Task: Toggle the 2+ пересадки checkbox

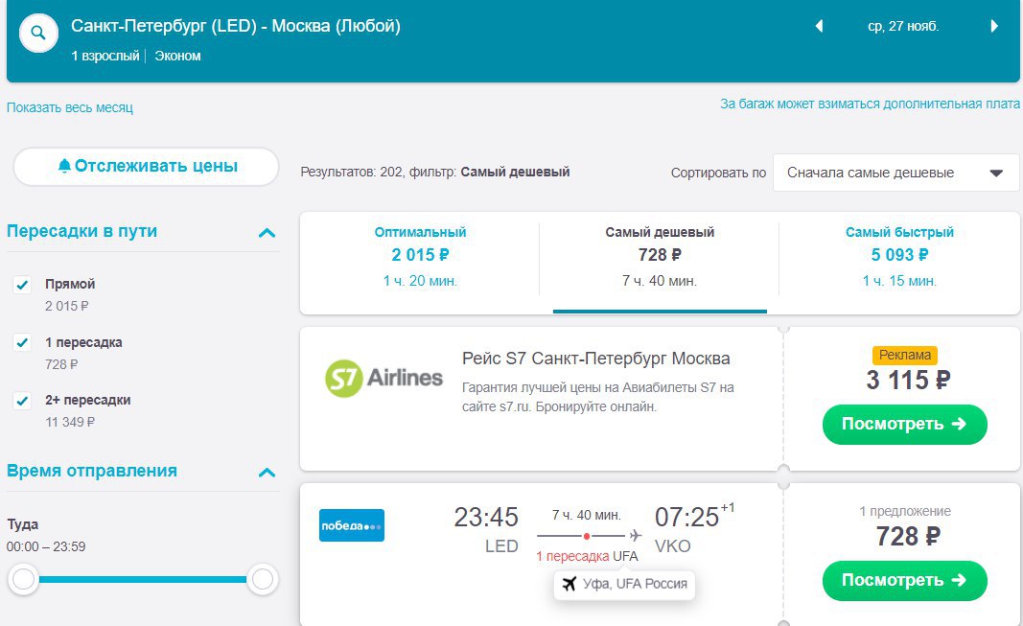Action: point(22,400)
